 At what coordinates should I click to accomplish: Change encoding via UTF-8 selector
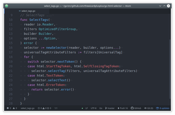(94, 108)
